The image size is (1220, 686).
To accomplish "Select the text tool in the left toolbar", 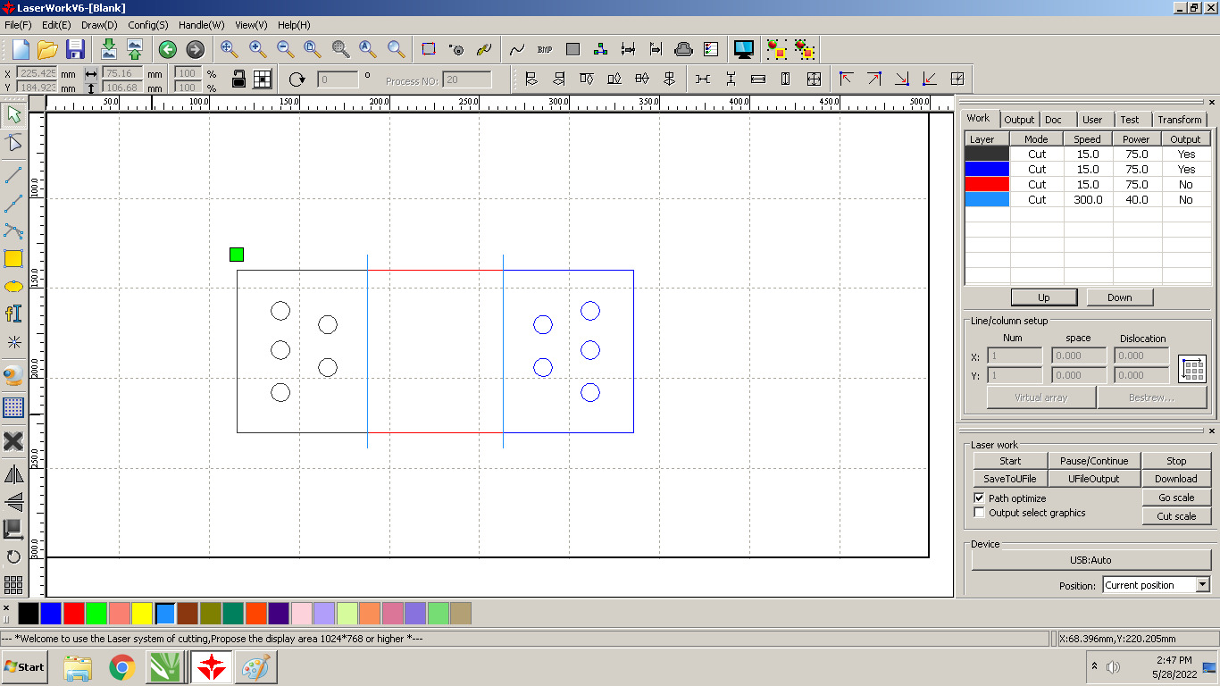I will [x=13, y=314].
